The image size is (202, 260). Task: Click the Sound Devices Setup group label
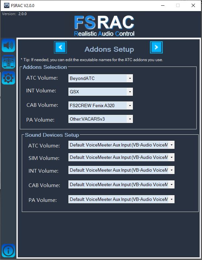tap(52, 135)
